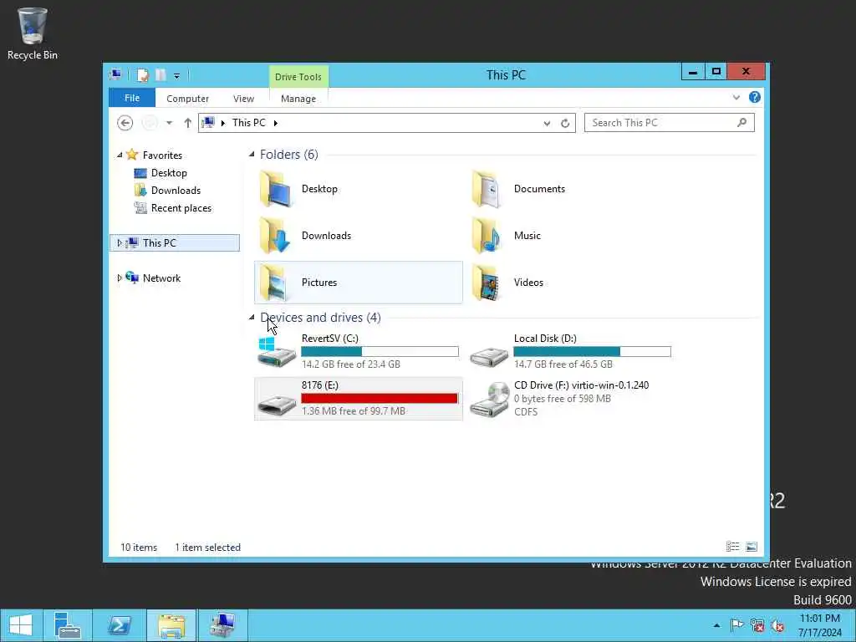This screenshot has width=856, height=642.
Task: Open the address bar history dropdown
Action: [547, 124]
